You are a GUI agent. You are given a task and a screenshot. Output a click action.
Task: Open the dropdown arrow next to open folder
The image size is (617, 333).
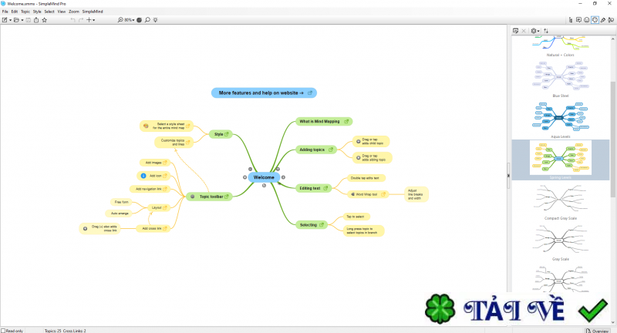[22, 20]
